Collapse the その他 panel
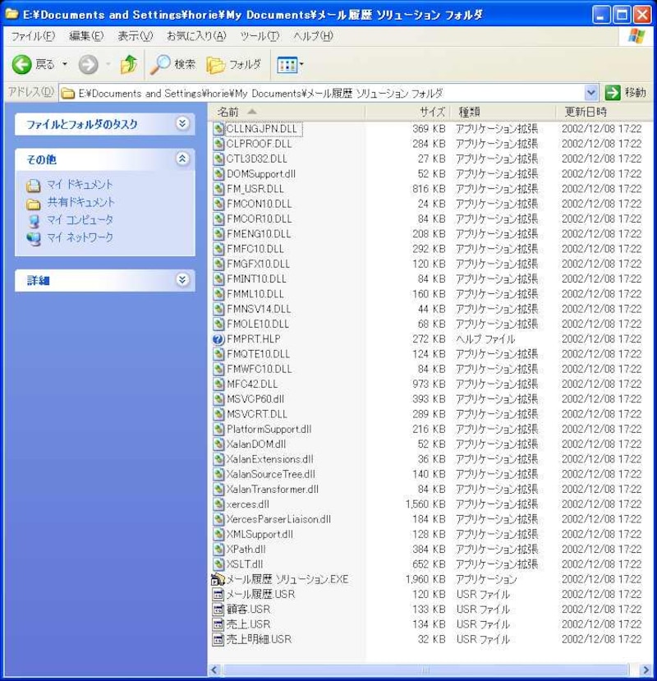Image resolution: width=657 pixels, height=681 pixels. tap(182, 159)
